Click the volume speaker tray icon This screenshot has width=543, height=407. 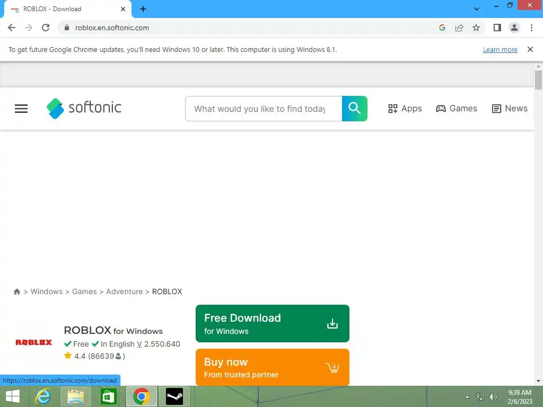click(493, 396)
